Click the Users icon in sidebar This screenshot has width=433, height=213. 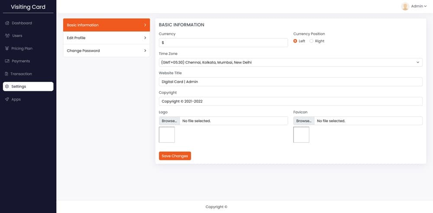(7, 35)
